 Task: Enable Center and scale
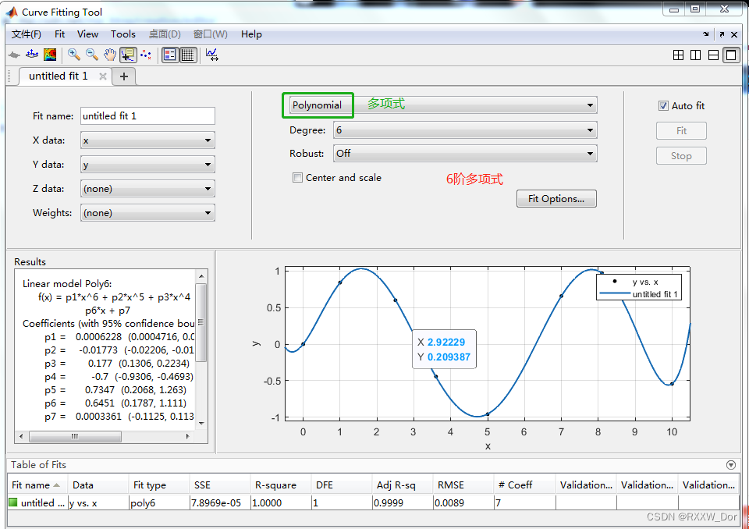click(x=298, y=177)
